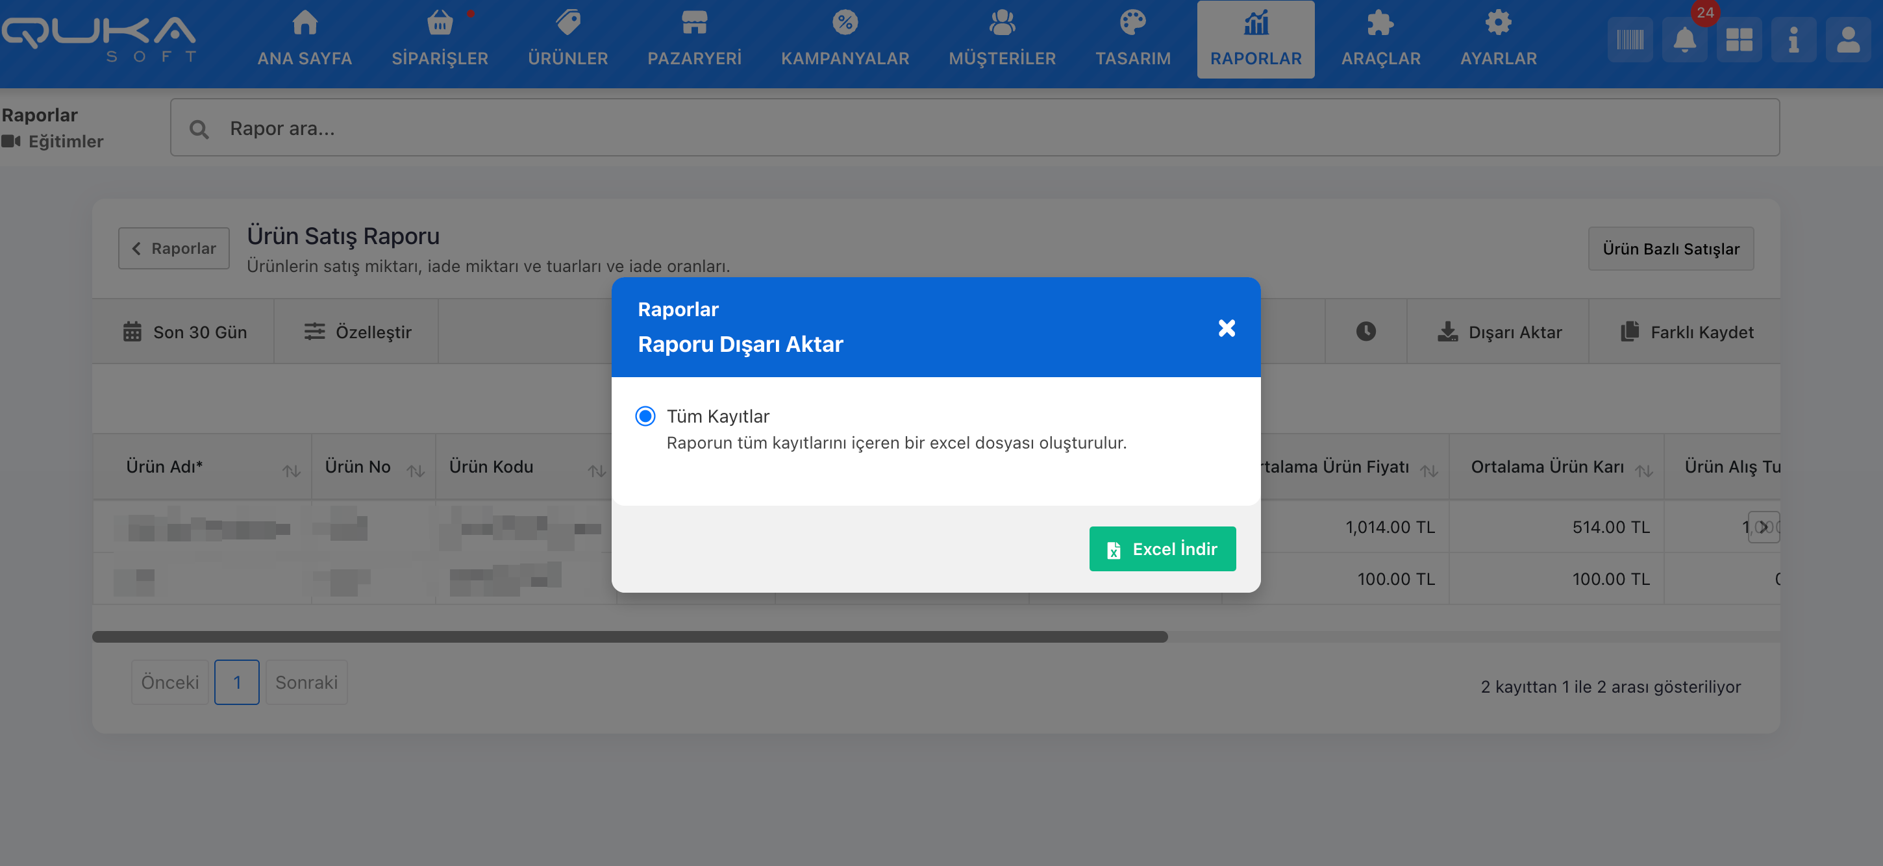Select the Tüm Kayıtlar radio button
Viewport: 1883px width, 866px height.
pos(645,416)
